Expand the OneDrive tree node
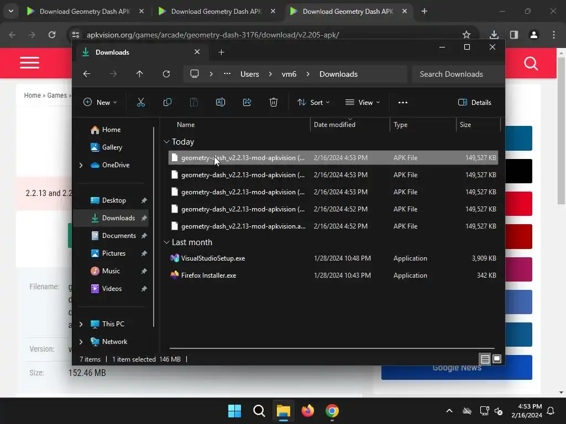Screen dimensions: 566x424 (81, 165)
